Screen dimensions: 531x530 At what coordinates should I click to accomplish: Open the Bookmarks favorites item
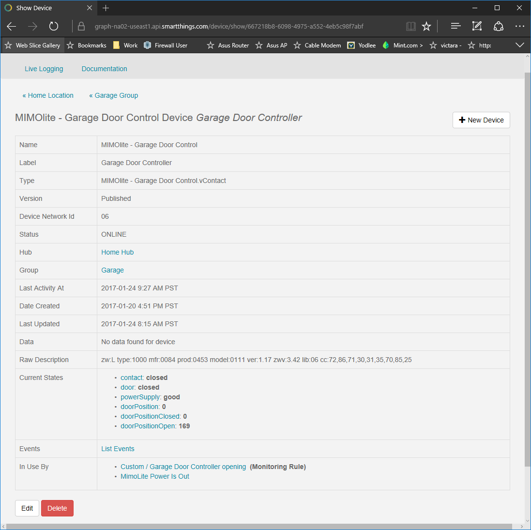coord(87,45)
